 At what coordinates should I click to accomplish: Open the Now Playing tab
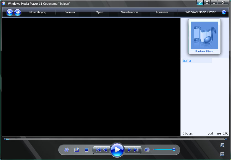point(38,12)
